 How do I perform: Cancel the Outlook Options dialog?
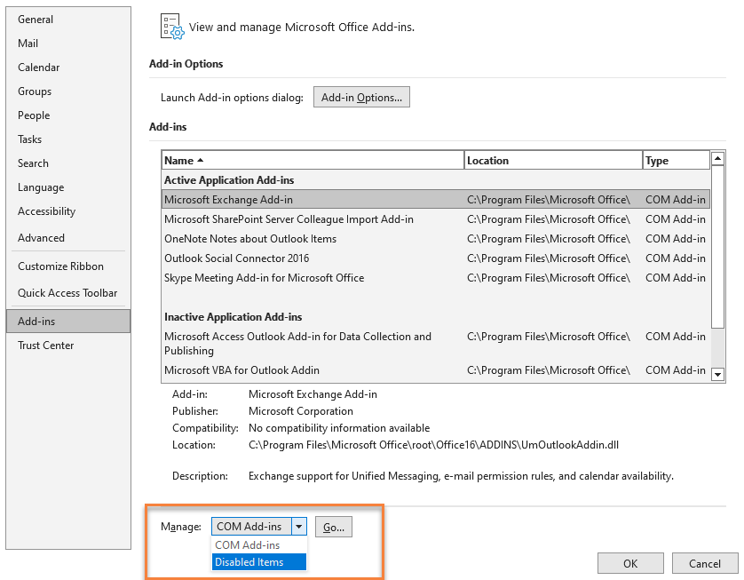coord(705,563)
